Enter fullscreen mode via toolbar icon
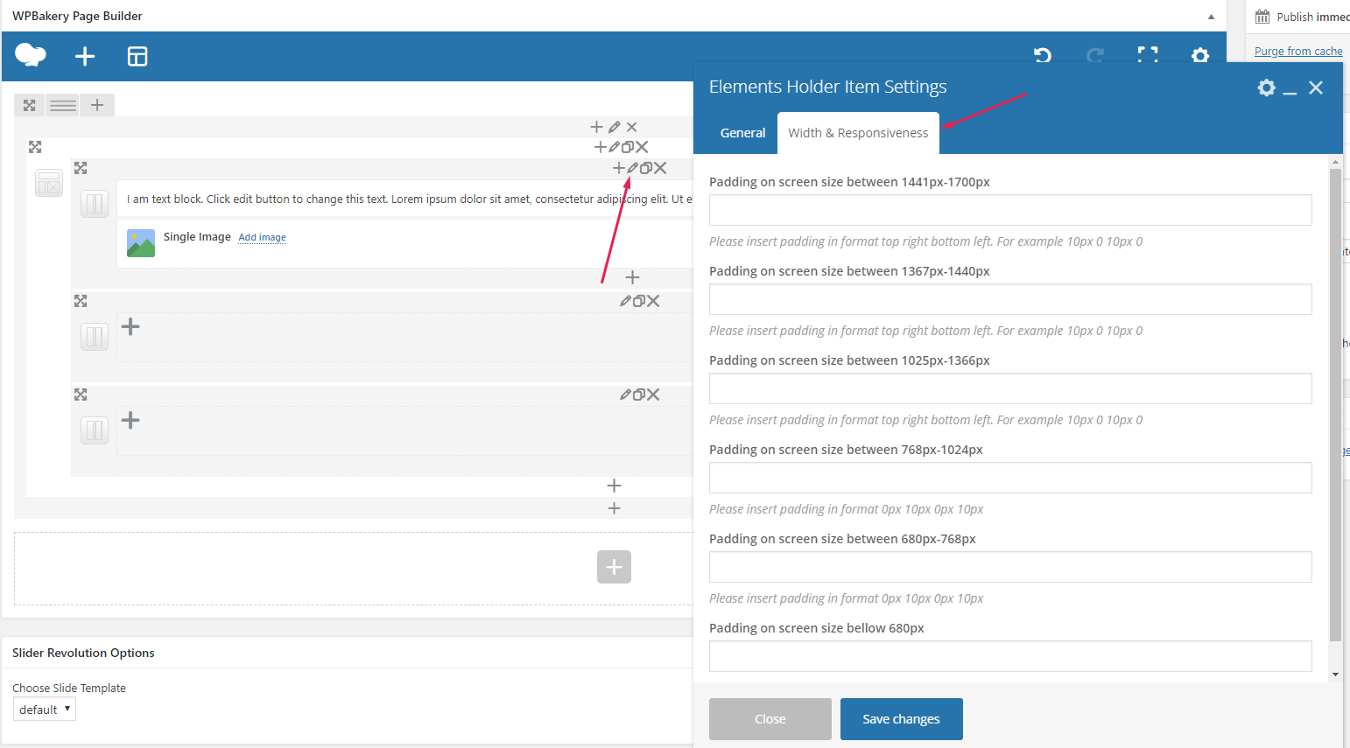Image resolution: width=1350 pixels, height=748 pixels. [x=1147, y=55]
